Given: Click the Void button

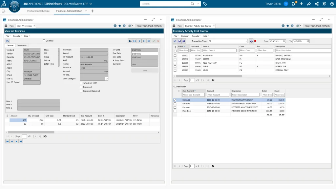Looking at the screenshot, I should tap(145, 71).
